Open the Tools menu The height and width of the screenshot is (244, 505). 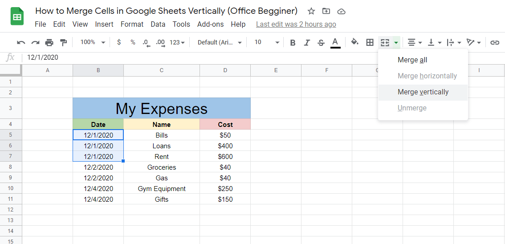(181, 24)
